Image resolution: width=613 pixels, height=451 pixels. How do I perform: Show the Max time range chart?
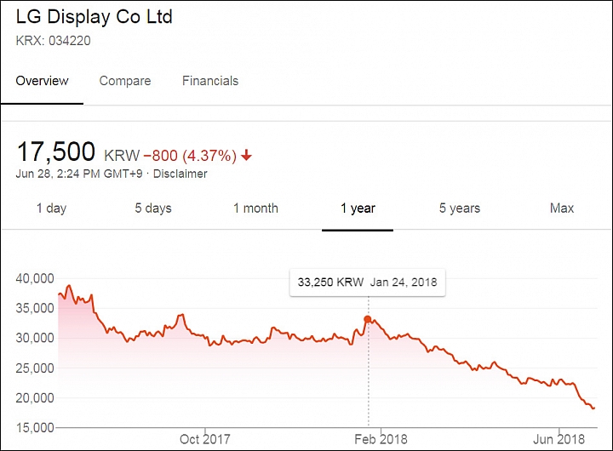pyautogui.click(x=562, y=208)
